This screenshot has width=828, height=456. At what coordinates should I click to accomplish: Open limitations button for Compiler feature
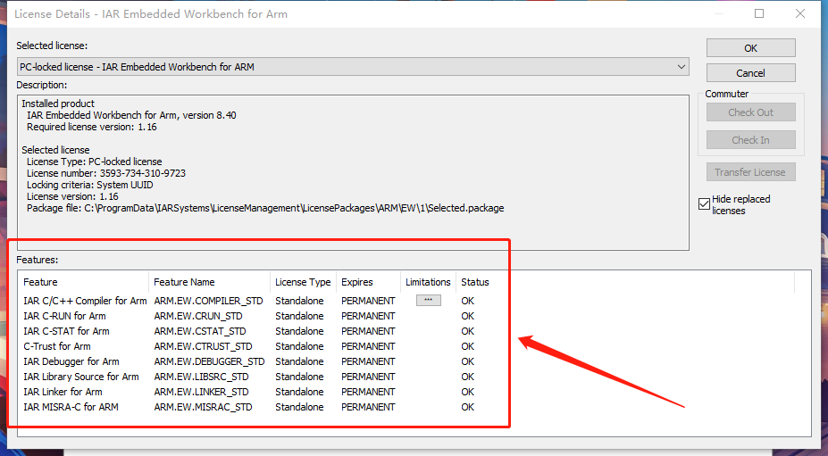click(428, 301)
